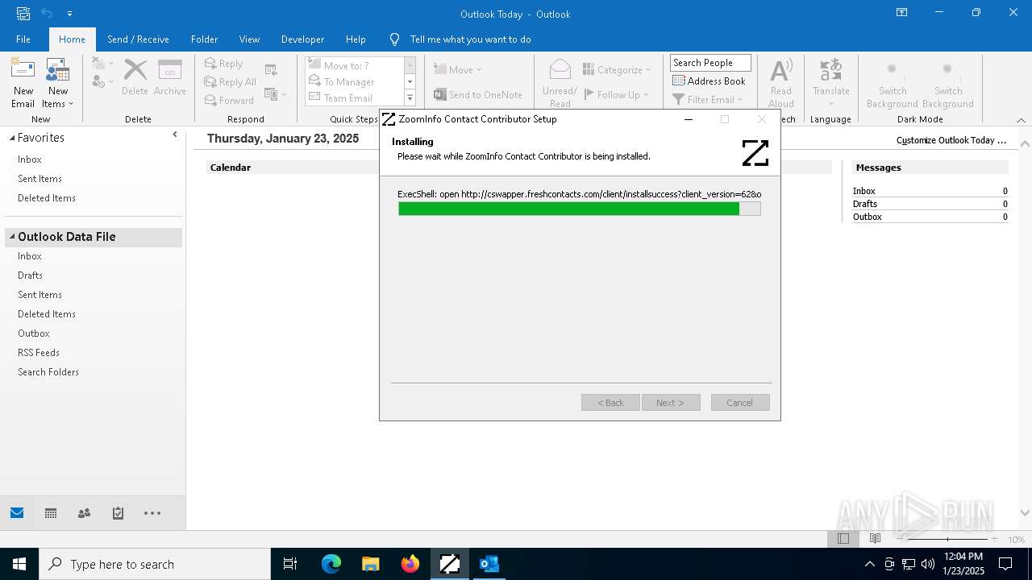The height and width of the screenshot is (580, 1032).
Task: Collapse the Outlook Data File tree
Action: click(12, 237)
